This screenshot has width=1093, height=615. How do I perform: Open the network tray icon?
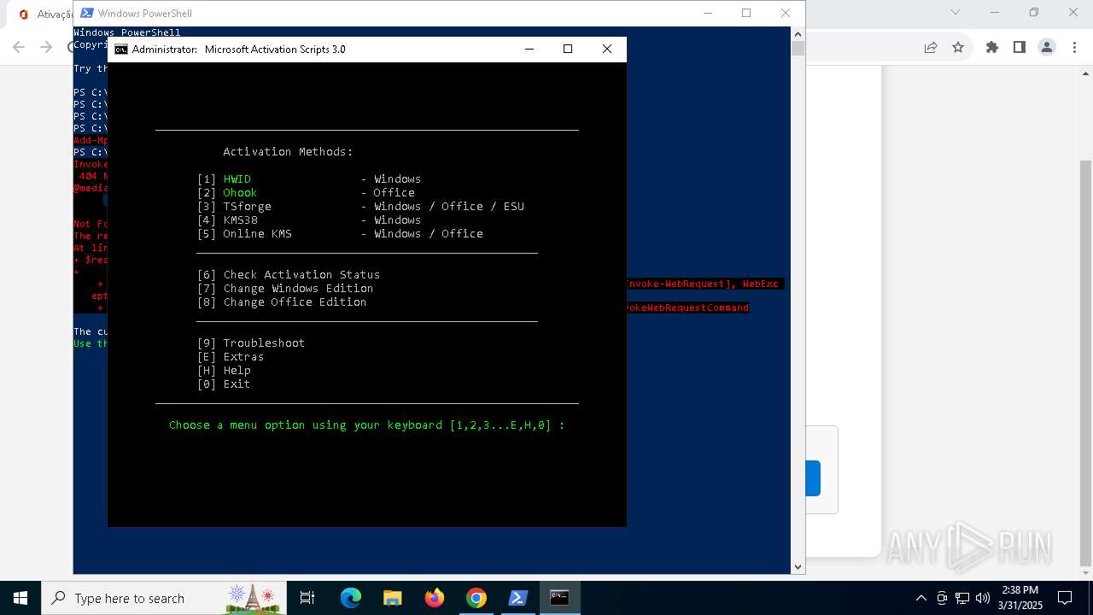[x=962, y=598]
